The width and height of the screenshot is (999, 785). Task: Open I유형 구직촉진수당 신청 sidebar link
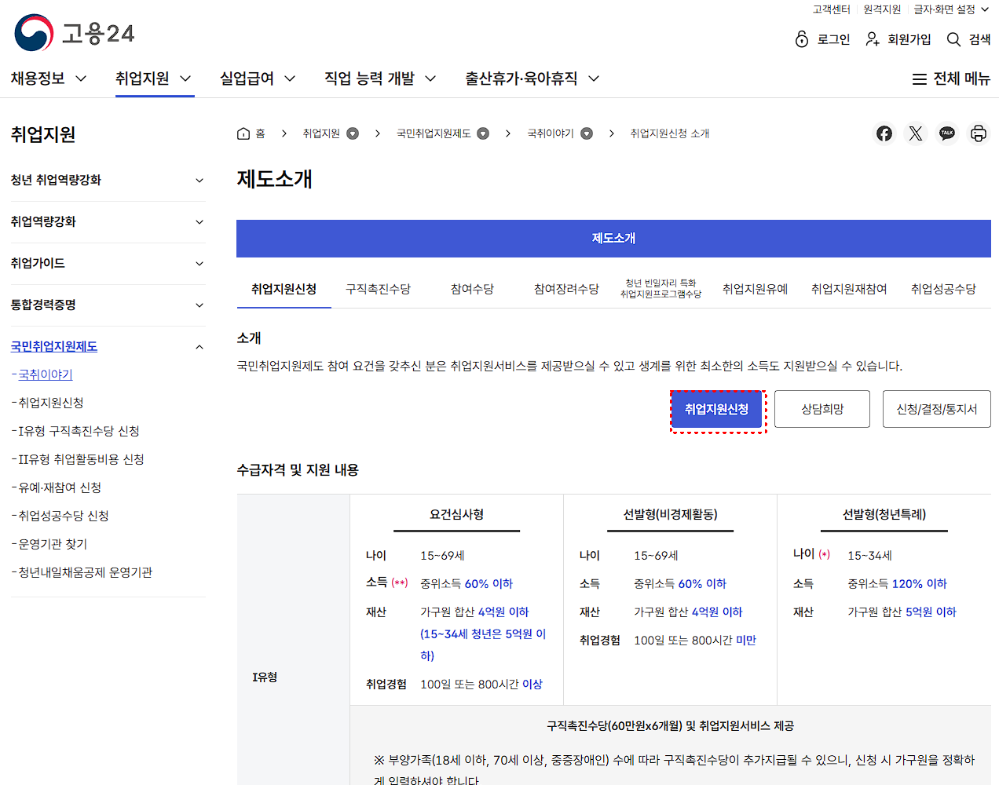tap(79, 432)
